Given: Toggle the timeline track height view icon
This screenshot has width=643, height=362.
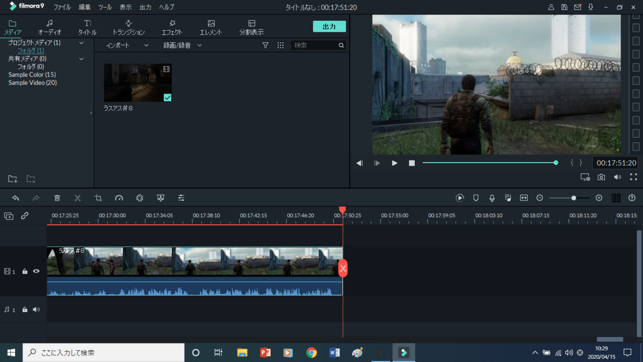Looking at the screenshot, I should [616, 198].
